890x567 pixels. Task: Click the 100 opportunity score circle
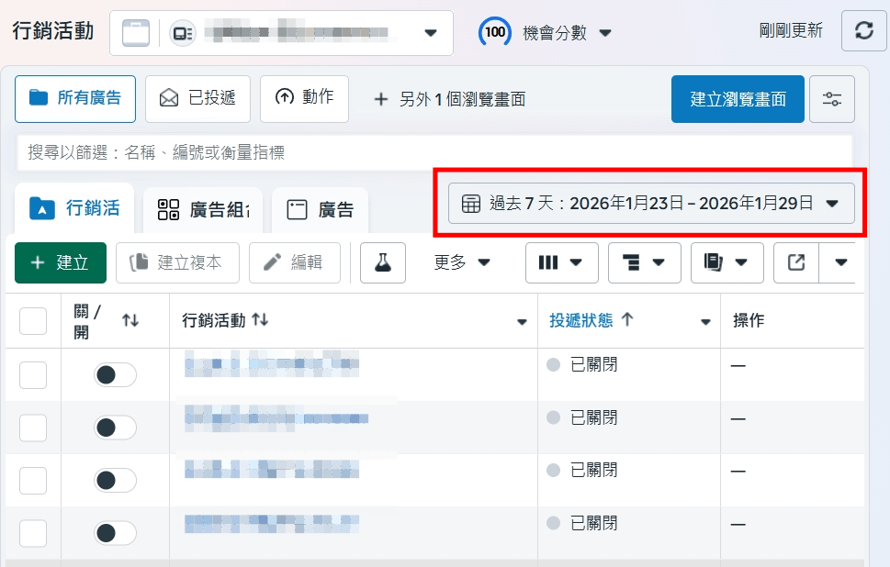[495, 32]
